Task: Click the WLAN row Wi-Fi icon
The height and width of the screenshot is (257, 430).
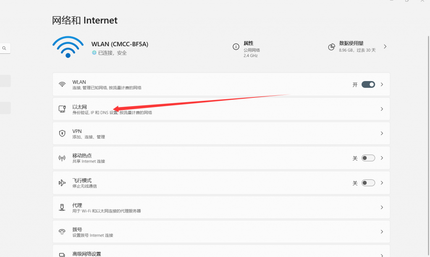Action: (62, 84)
